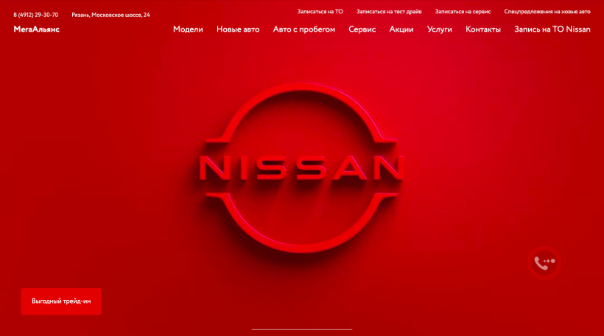
Task: Open the Модели menu
Action: click(x=188, y=29)
